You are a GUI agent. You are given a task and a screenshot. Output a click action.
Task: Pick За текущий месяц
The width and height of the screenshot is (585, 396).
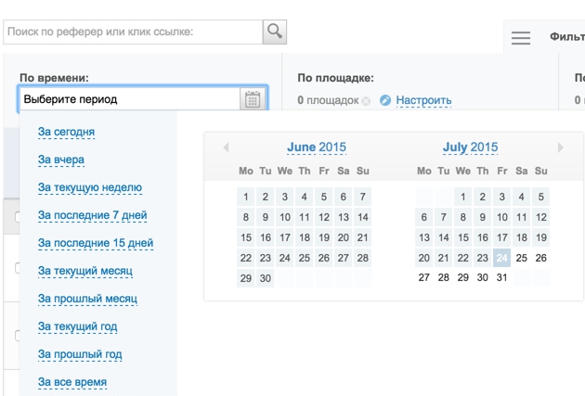click(85, 271)
